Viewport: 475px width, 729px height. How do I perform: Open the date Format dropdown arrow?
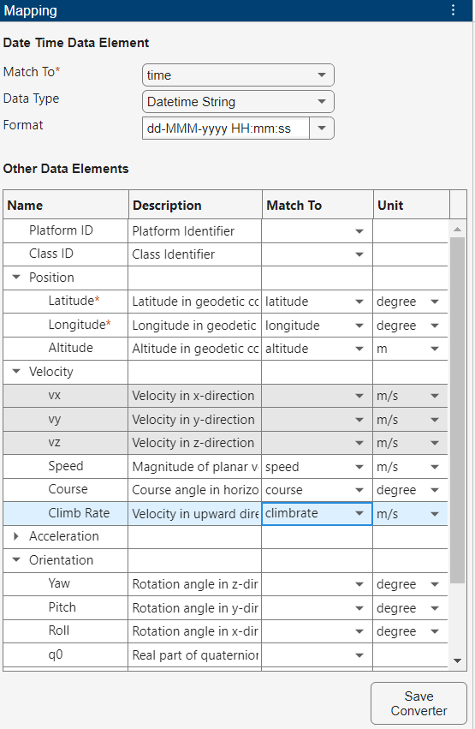(322, 128)
